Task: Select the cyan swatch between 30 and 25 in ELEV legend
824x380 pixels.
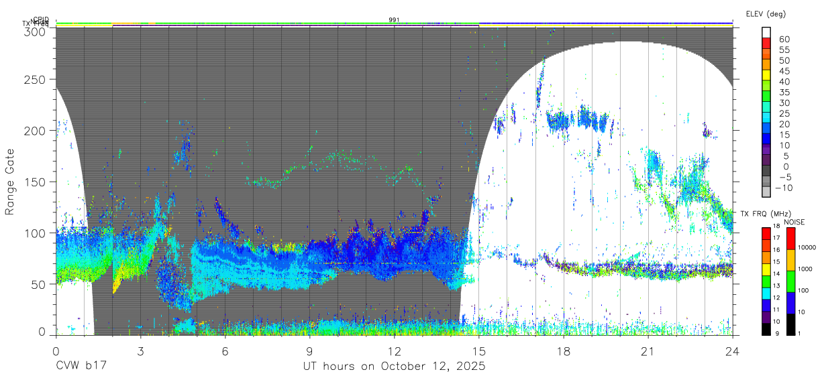Action: coord(766,108)
